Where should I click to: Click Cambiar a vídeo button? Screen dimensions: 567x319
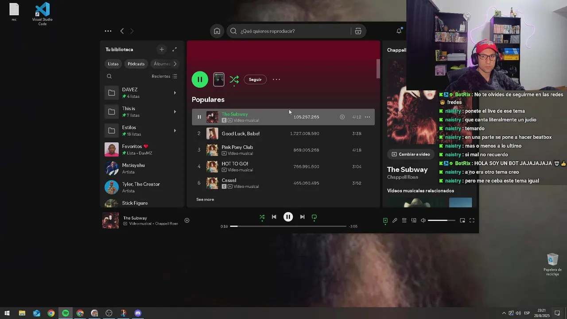point(411,154)
